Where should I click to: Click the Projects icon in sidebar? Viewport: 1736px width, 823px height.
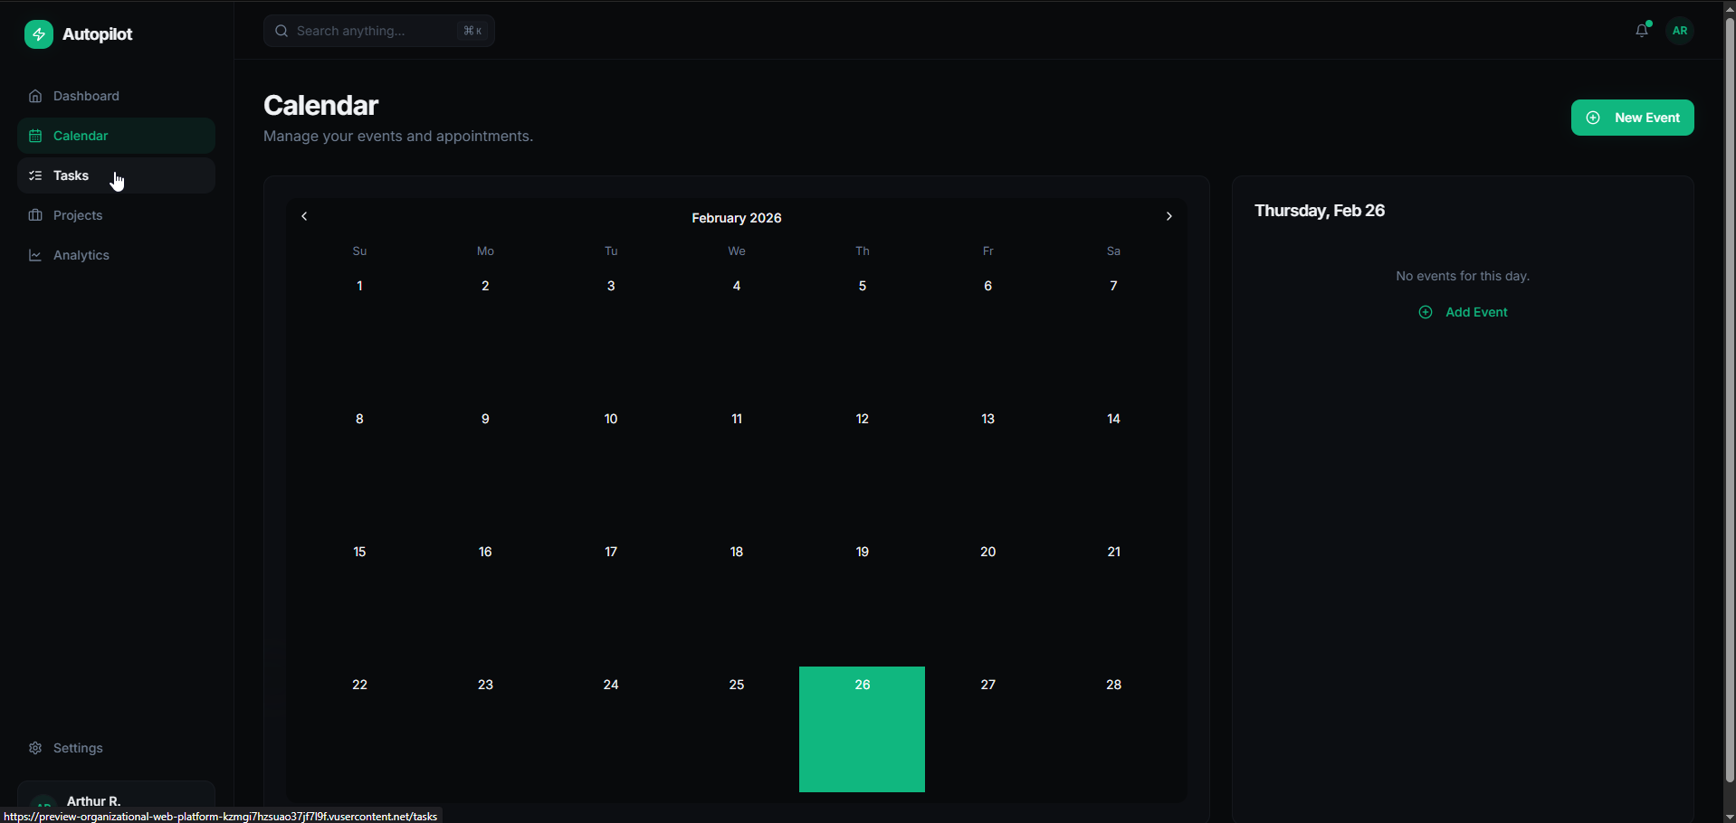pyautogui.click(x=35, y=215)
